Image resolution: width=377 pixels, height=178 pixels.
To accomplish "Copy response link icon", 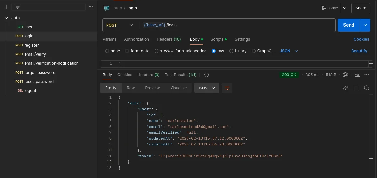I will (x=346, y=88).
